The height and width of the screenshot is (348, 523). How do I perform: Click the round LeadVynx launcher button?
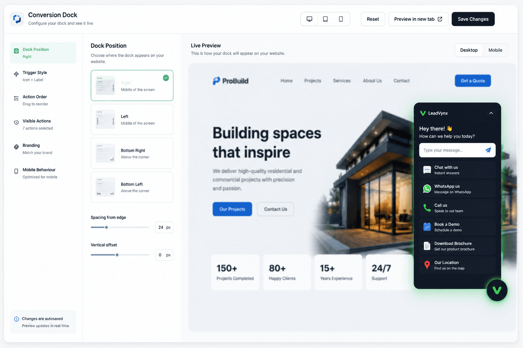497,290
